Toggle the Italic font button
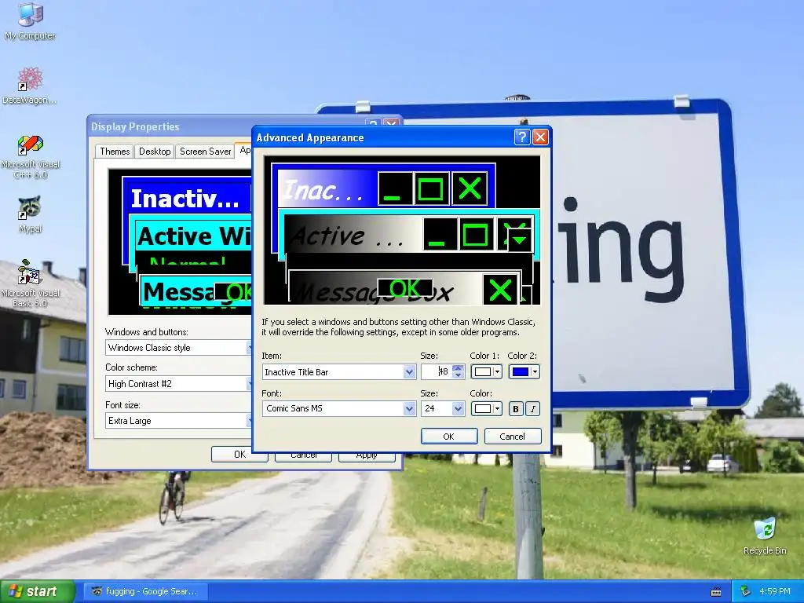 pyautogui.click(x=533, y=408)
